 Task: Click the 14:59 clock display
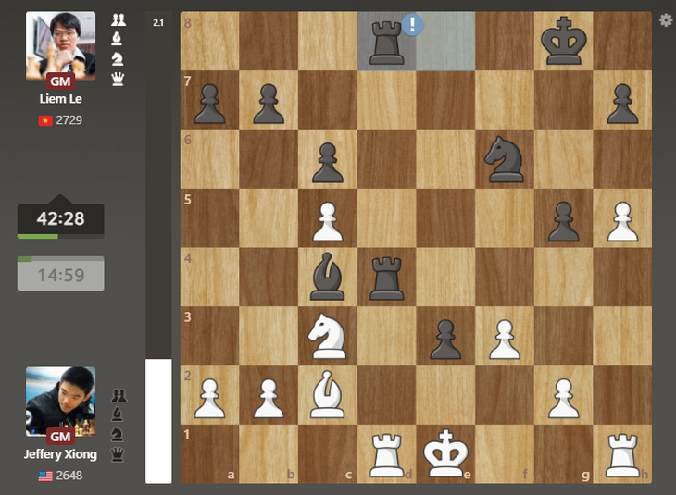[x=60, y=274]
